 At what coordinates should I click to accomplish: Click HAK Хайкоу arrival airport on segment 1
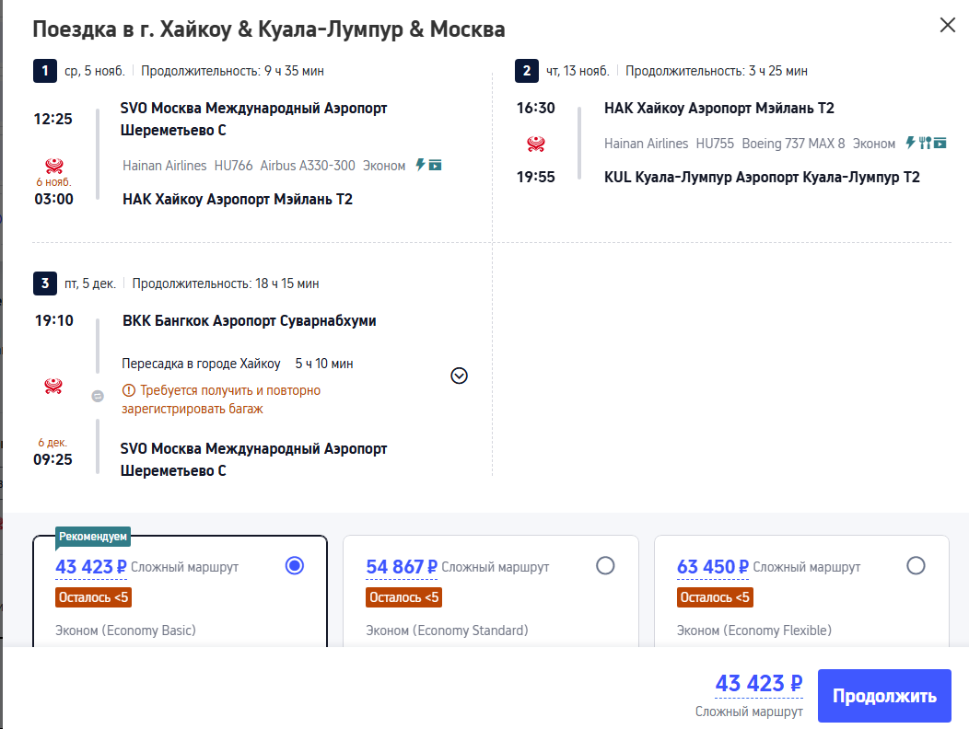click(x=238, y=200)
